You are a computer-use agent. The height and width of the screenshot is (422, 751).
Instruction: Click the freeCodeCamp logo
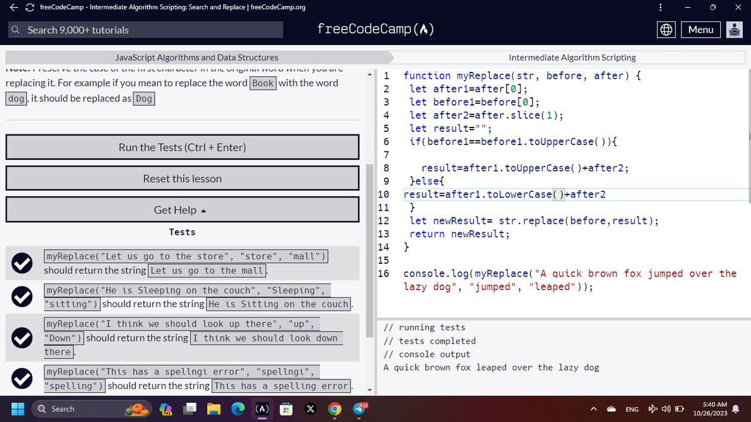point(375,29)
